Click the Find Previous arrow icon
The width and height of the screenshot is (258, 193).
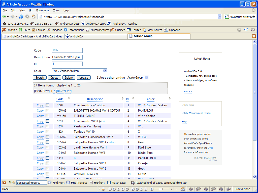pos(68,183)
